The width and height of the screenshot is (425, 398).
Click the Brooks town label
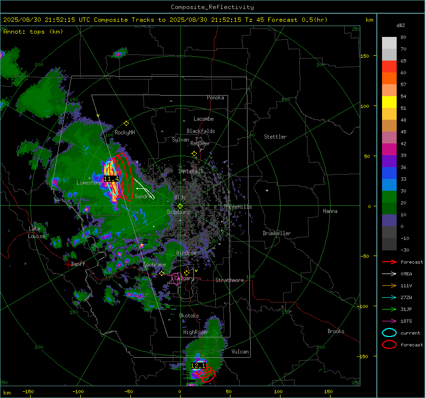(336, 331)
